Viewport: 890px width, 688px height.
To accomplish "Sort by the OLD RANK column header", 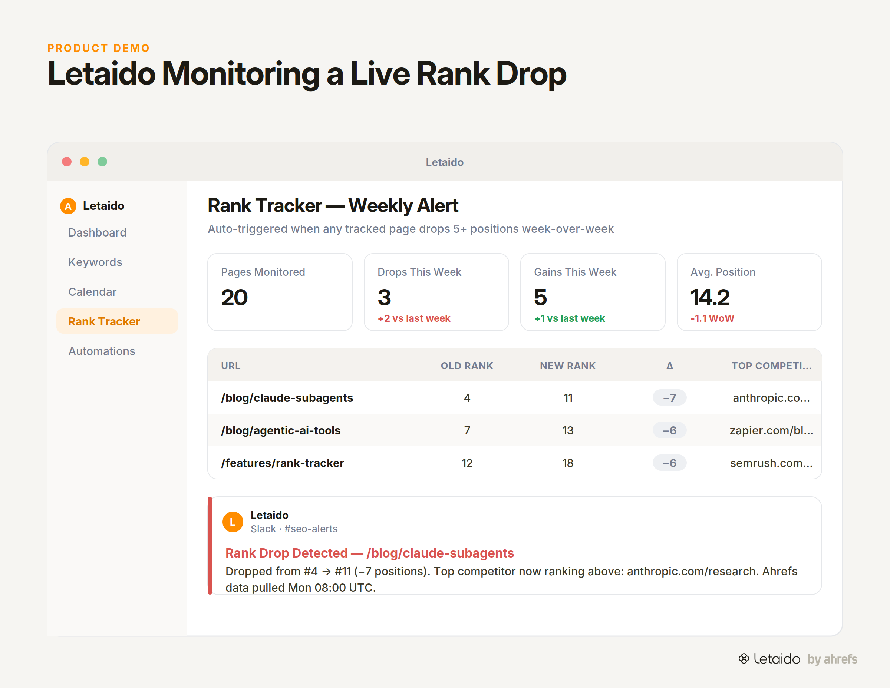I will pyautogui.click(x=467, y=366).
